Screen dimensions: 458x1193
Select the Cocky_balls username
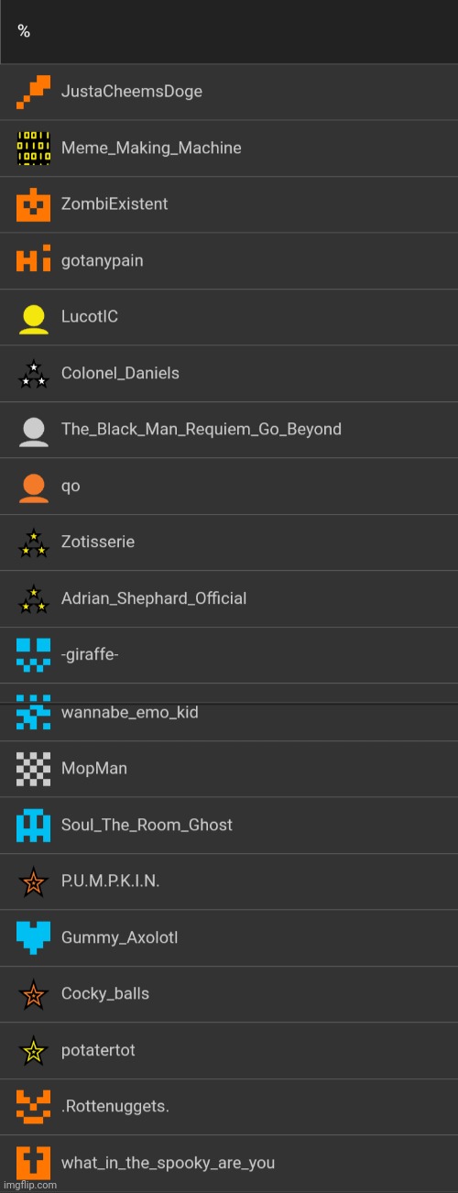[x=105, y=993]
